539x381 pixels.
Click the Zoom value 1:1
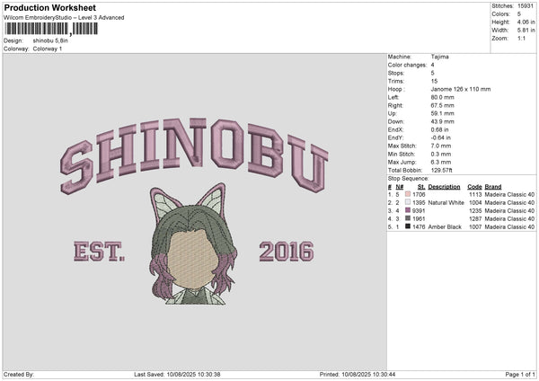[521, 38]
